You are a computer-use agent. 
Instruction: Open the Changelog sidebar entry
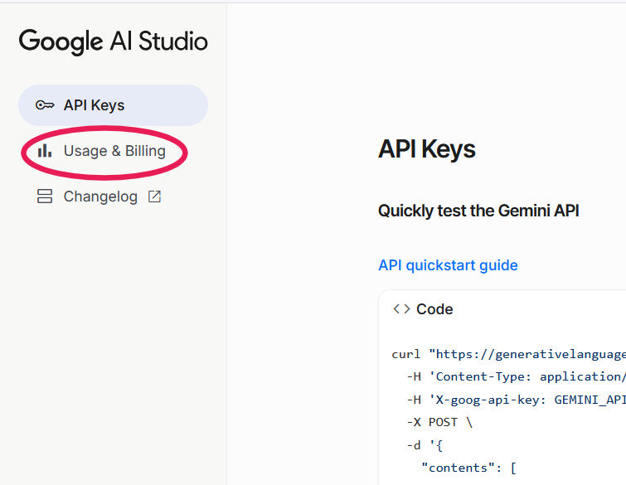(100, 196)
